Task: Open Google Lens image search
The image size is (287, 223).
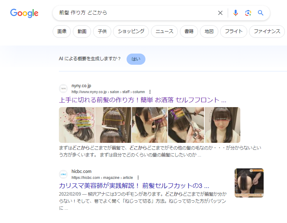Action: (248, 13)
